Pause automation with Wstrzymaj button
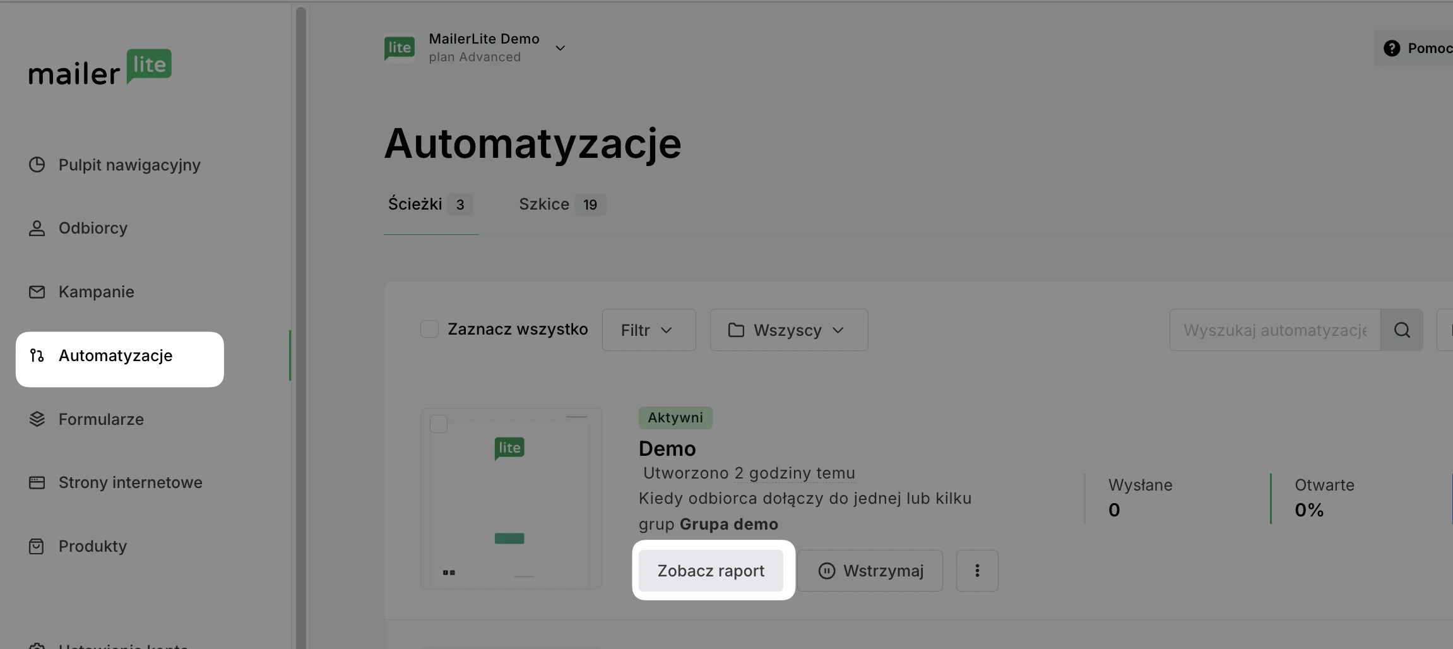 tap(870, 571)
